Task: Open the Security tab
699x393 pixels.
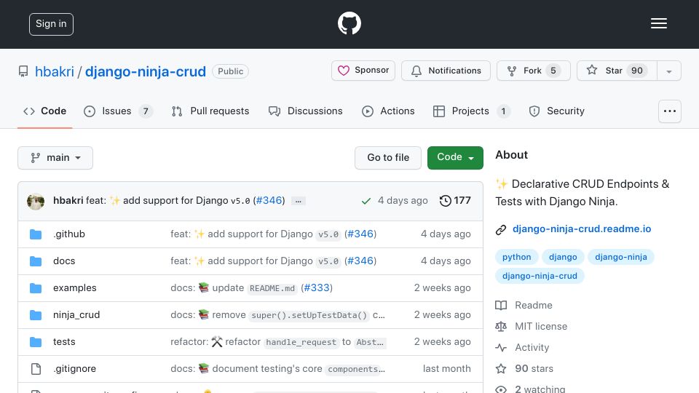Action: 556,111
